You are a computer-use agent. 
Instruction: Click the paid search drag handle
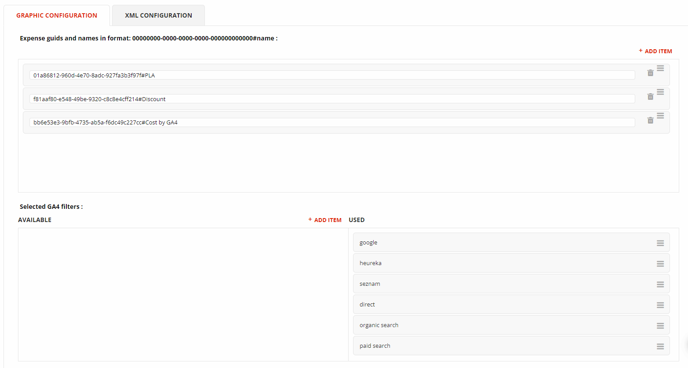click(x=660, y=346)
